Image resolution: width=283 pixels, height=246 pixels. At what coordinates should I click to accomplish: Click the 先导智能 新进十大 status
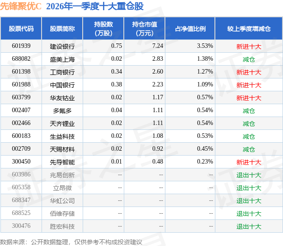[x=249, y=162]
